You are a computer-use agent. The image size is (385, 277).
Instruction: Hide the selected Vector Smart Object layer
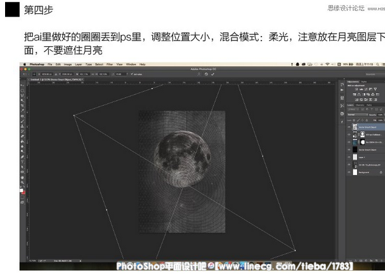349,127
